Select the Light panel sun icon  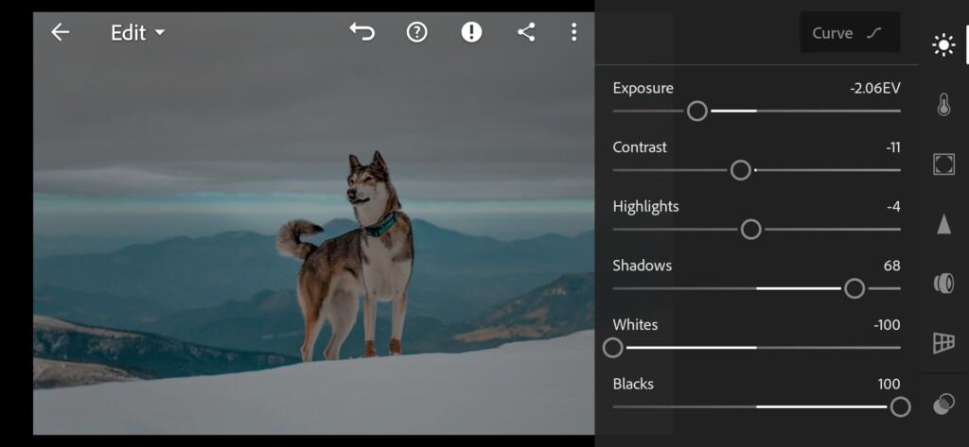(943, 45)
